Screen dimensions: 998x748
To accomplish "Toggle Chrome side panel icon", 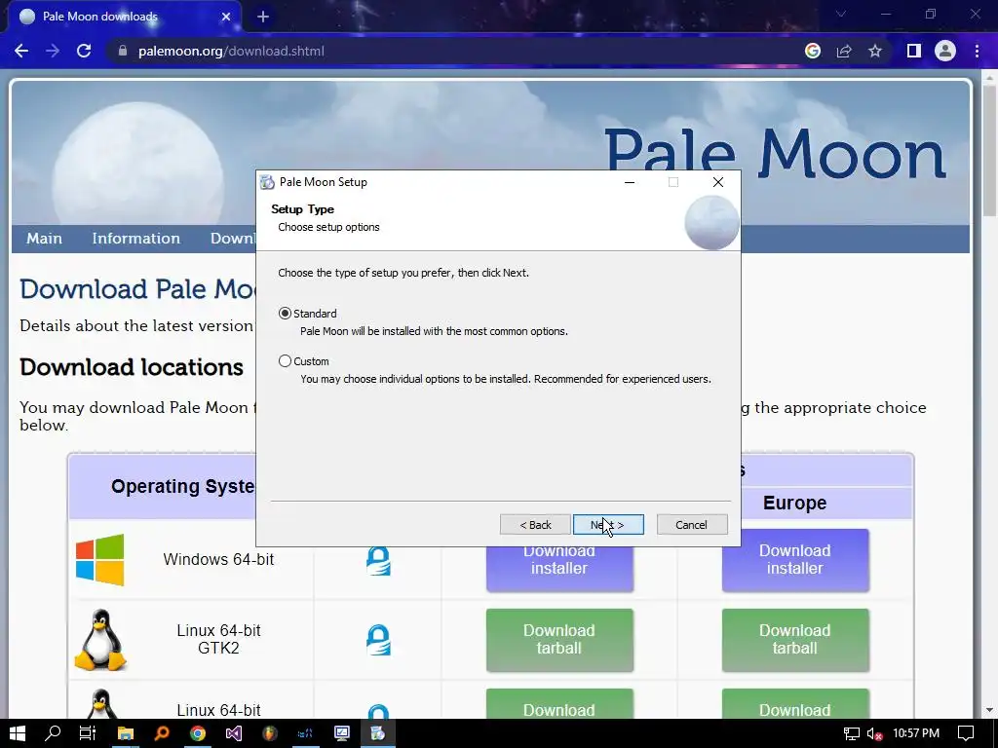I will pos(914,51).
